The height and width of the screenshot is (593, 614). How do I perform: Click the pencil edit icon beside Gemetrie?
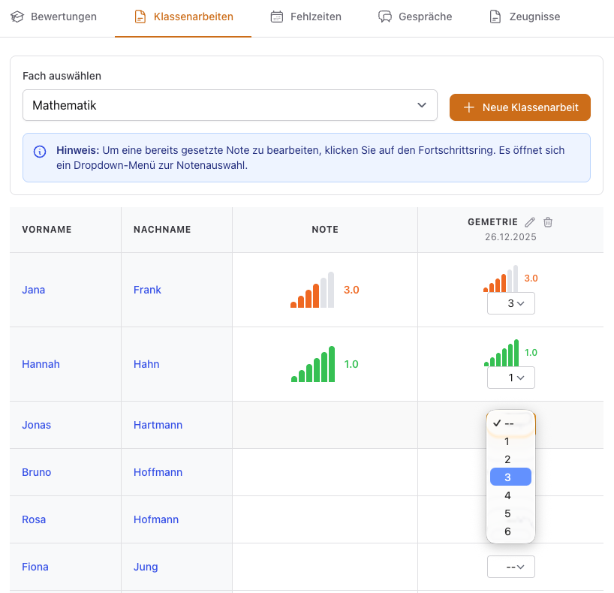click(530, 222)
